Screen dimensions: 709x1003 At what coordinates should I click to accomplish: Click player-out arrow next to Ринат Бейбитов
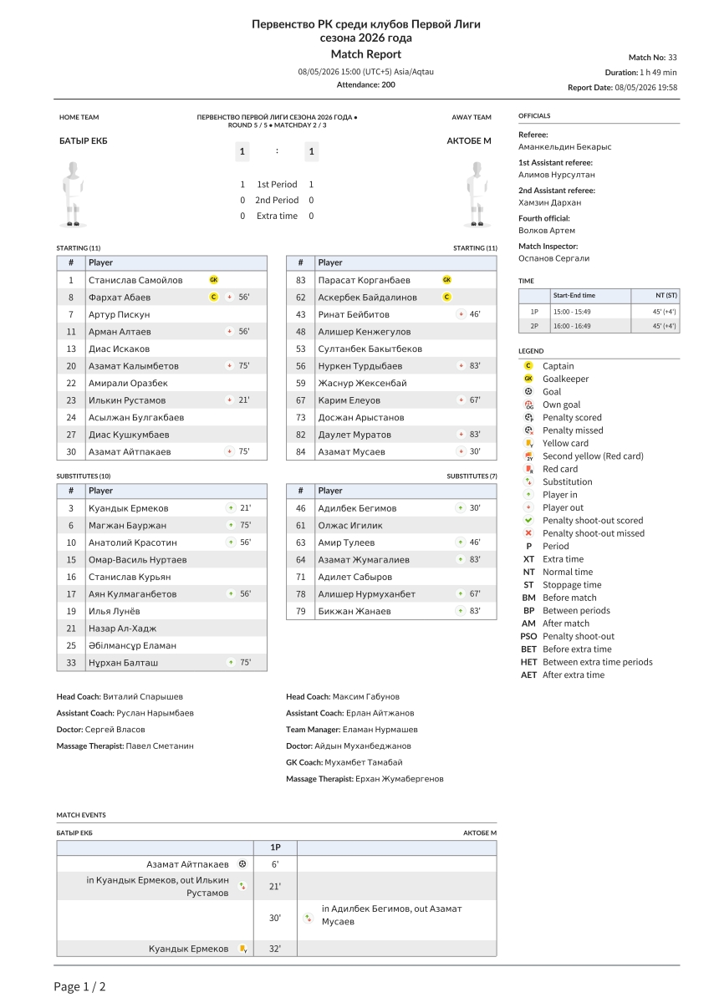coord(461,314)
